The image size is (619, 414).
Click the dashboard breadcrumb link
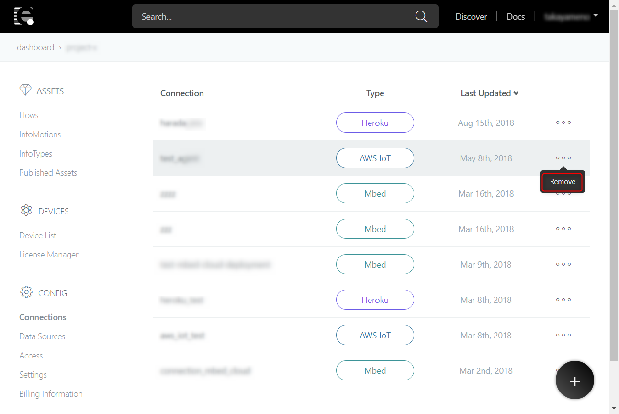tap(35, 47)
